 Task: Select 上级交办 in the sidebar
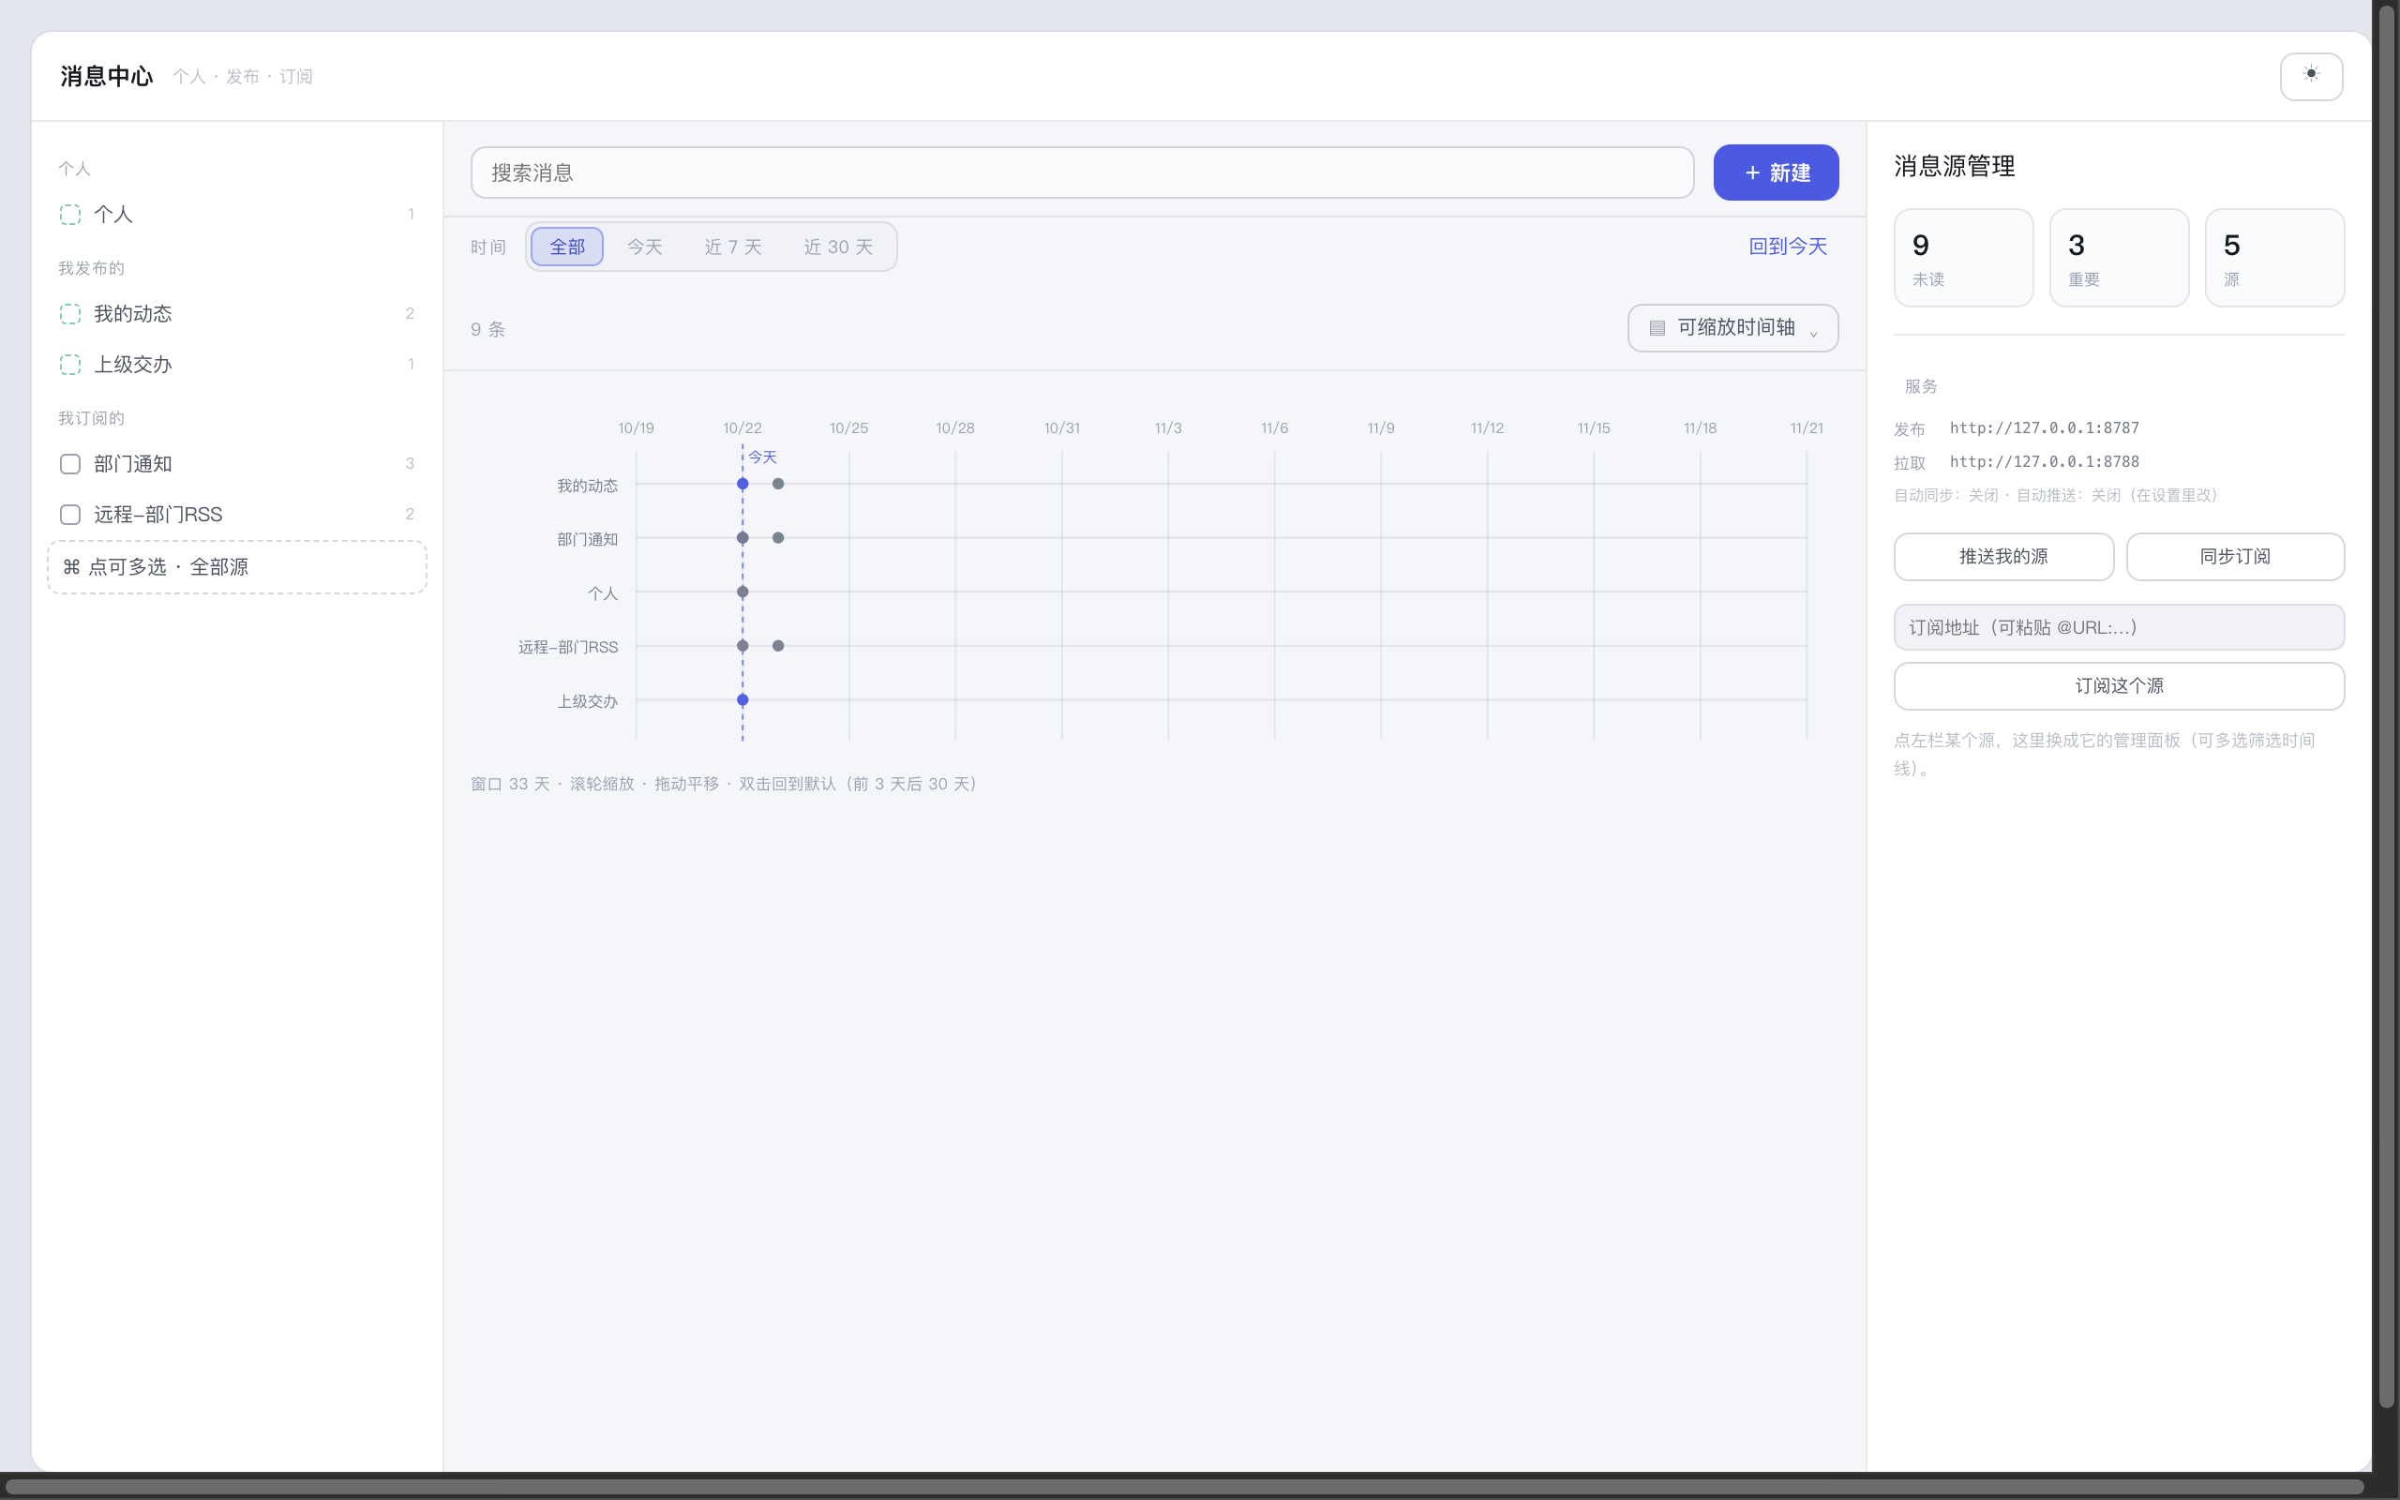pos(237,364)
